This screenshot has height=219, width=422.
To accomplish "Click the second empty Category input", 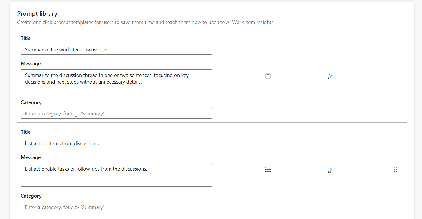I will pyautogui.click(x=116, y=207).
